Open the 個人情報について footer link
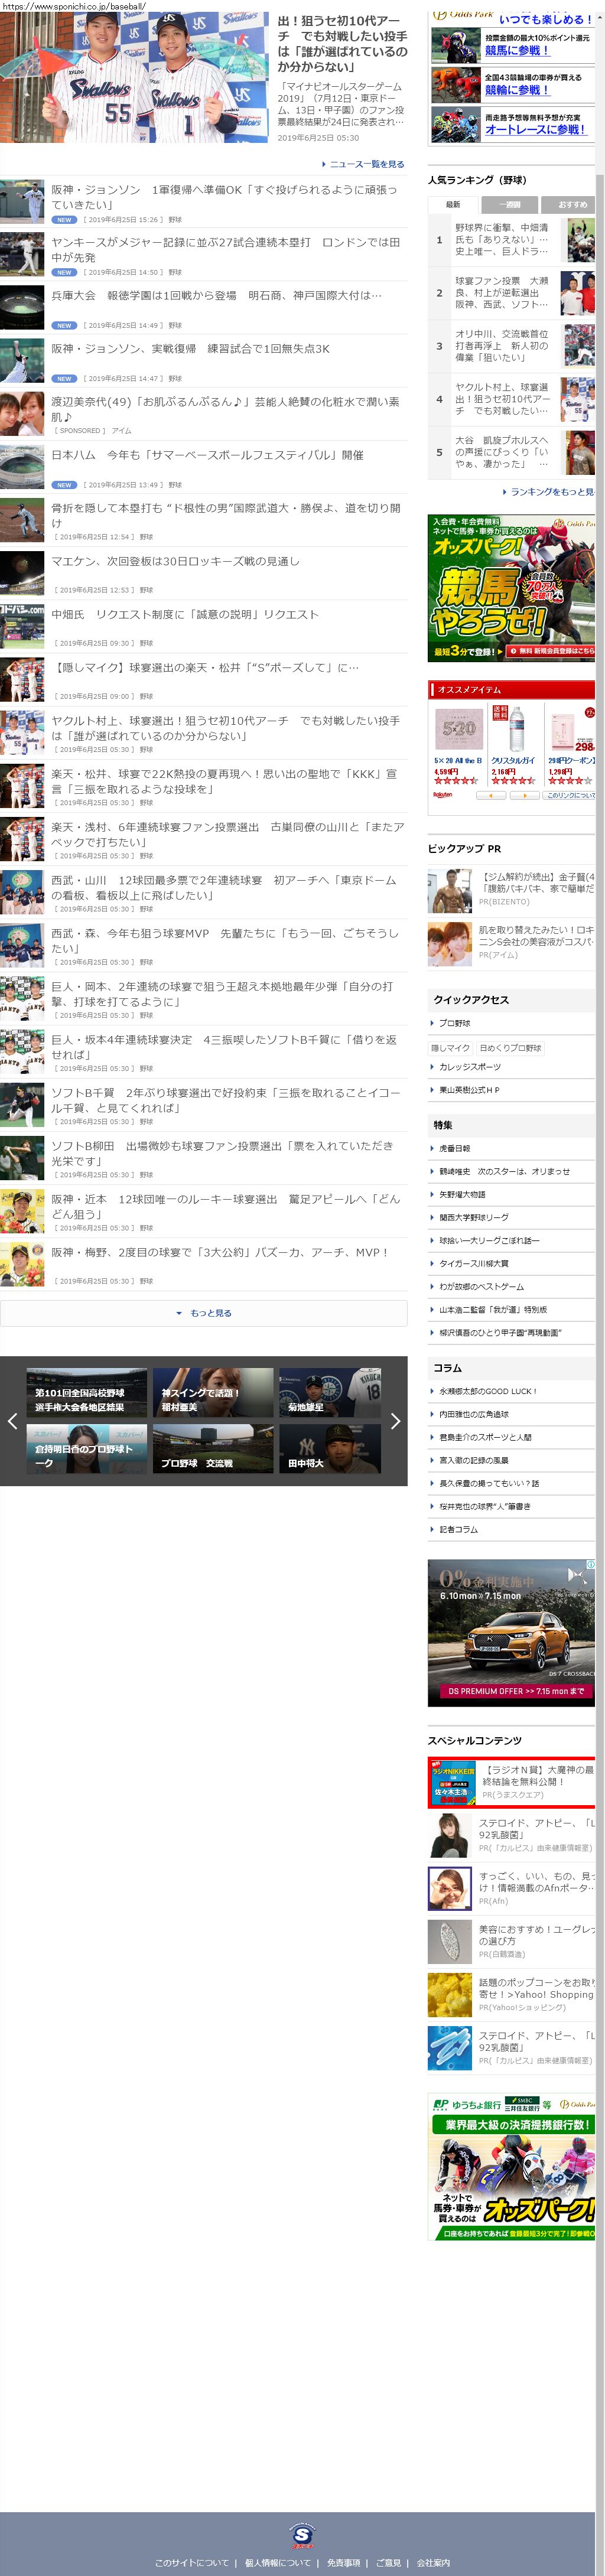The height and width of the screenshot is (2576, 605). [x=278, y=2563]
